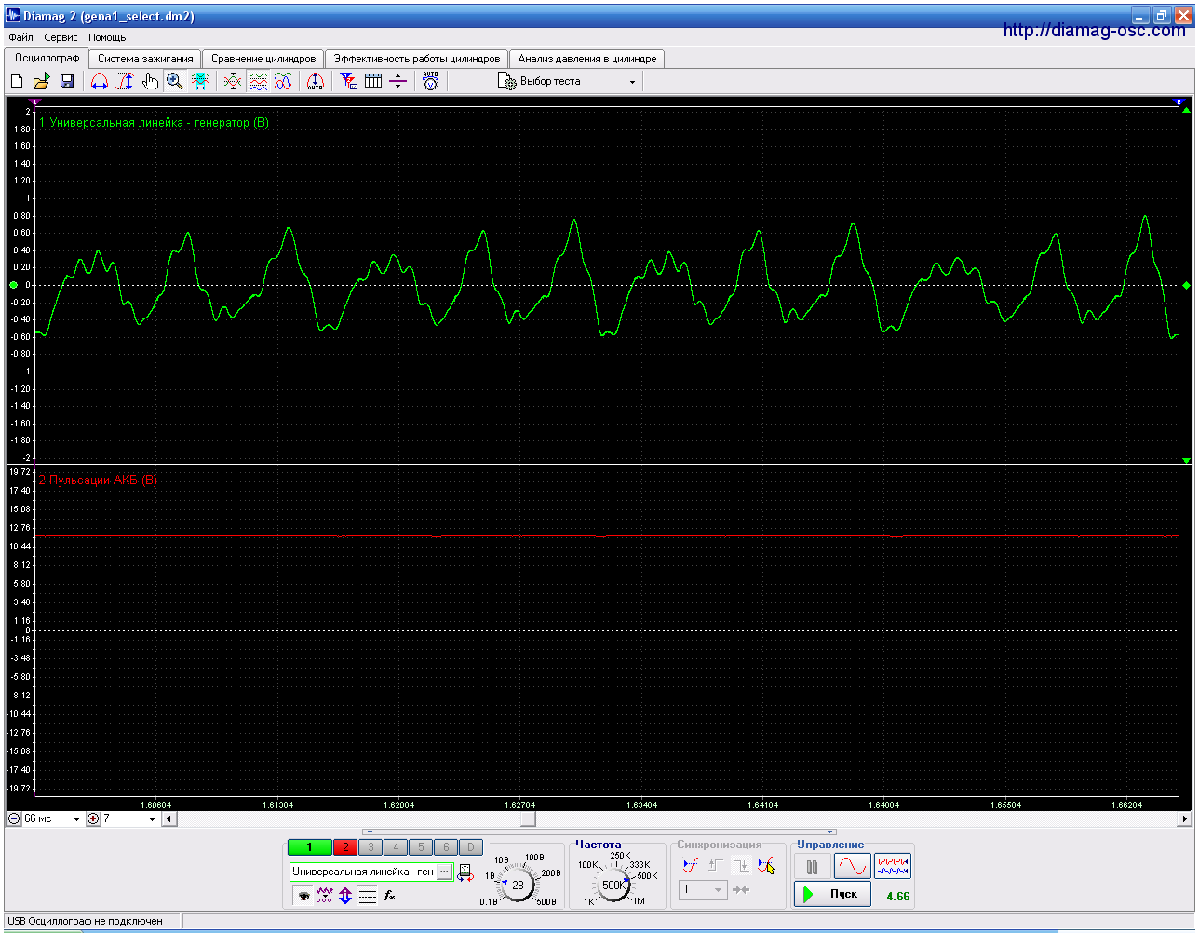Toggle red channel 2 button
Viewport: 1199px width, 933px height.
[x=345, y=847]
